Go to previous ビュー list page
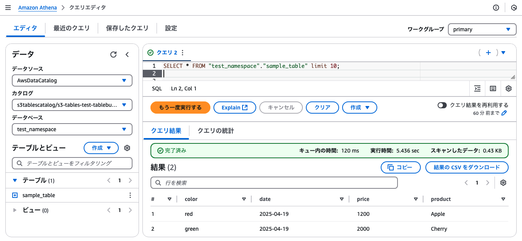 click(109, 210)
